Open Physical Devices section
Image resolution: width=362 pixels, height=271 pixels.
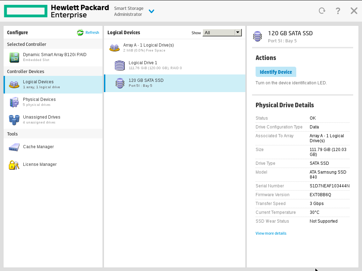coord(53,102)
